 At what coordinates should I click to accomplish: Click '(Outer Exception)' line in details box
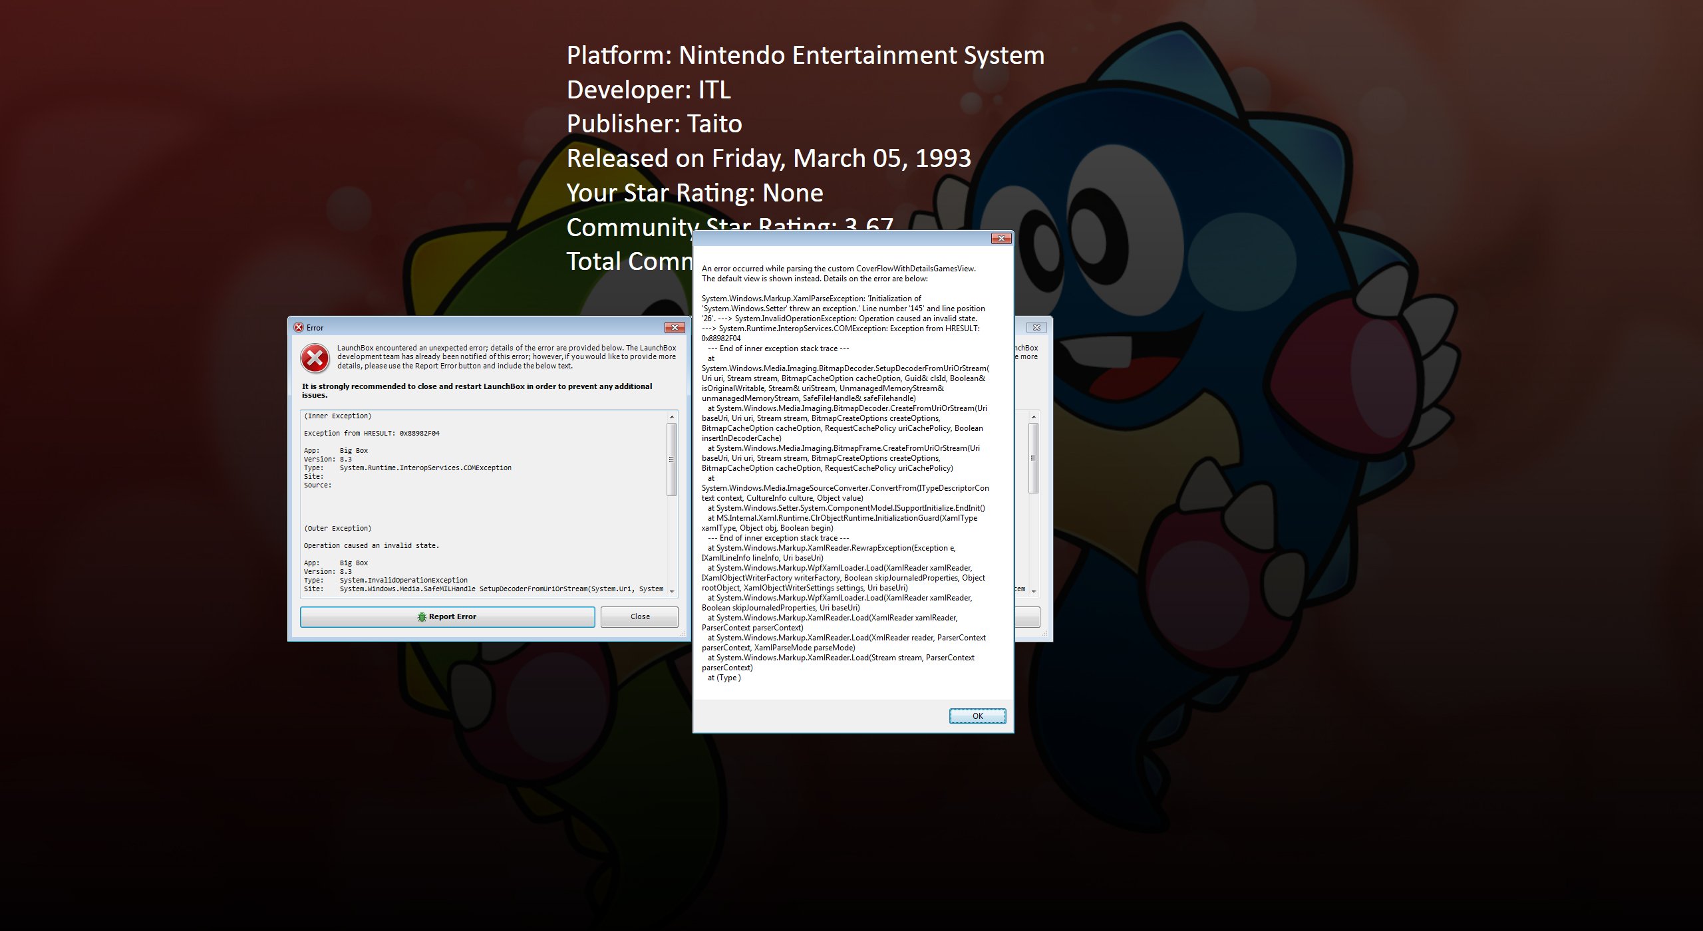pos(337,528)
